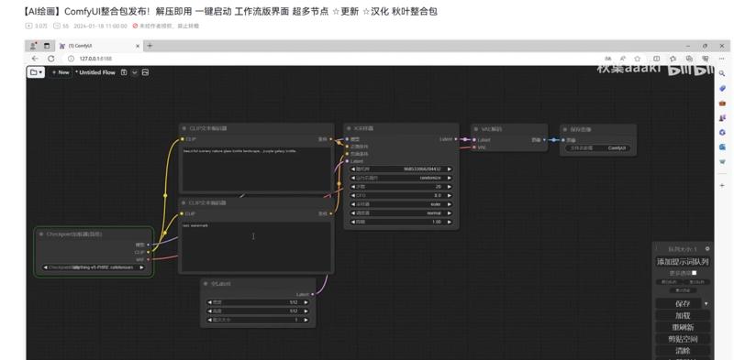Open the queue panel settings gear

point(707,249)
